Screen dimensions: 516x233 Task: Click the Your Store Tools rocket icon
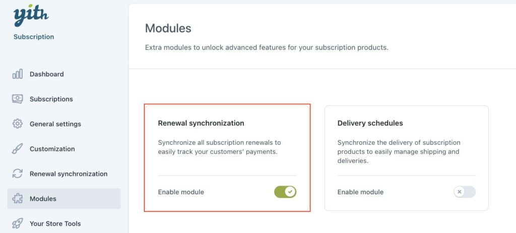click(x=18, y=223)
